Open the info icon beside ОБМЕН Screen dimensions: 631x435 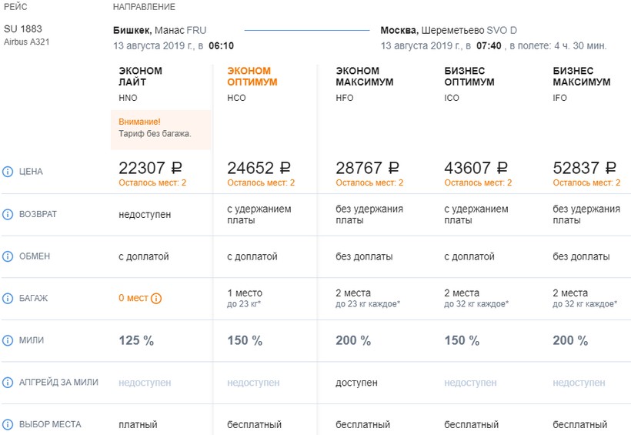(x=8, y=256)
